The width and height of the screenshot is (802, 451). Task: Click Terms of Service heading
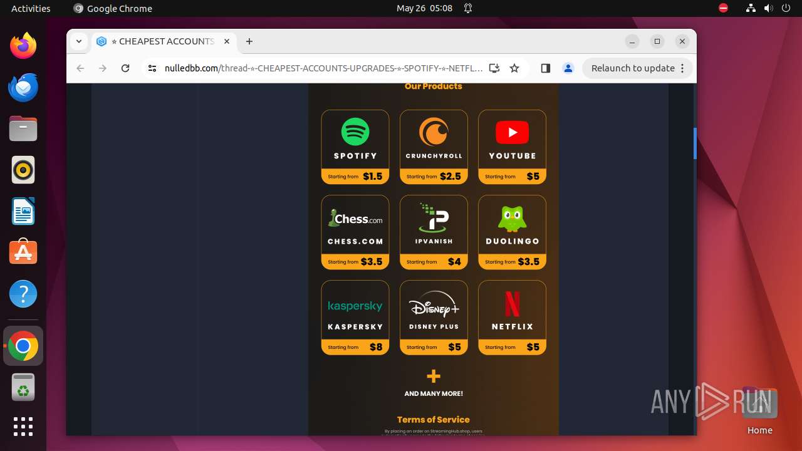point(434,420)
